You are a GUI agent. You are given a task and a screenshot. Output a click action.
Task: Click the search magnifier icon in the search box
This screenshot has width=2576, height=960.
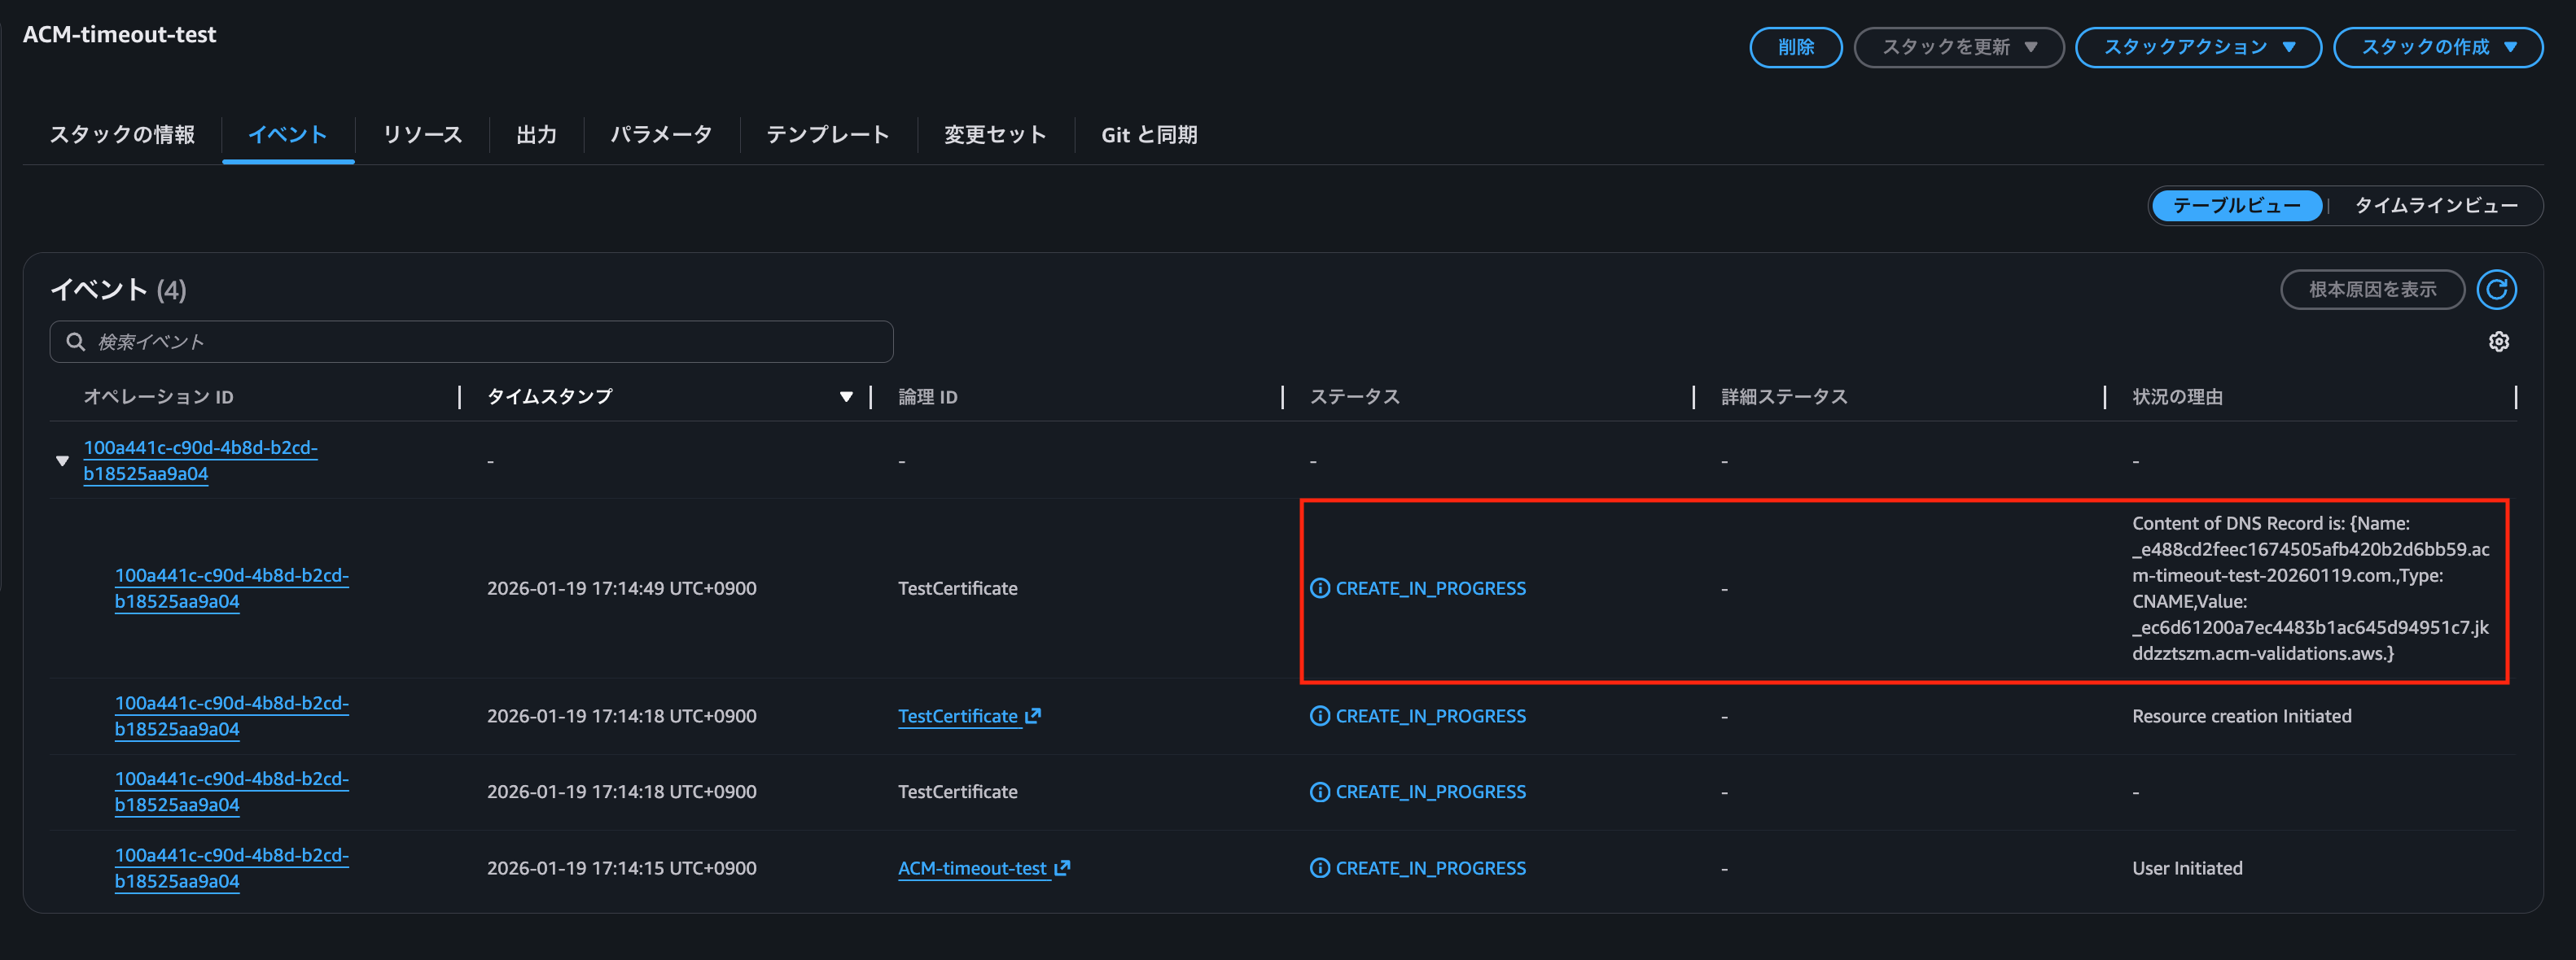(x=75, y=342)
